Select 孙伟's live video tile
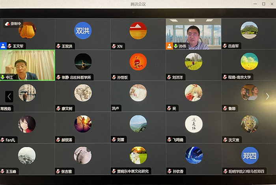This screenshot has height=185, width=276. [193, 34]
